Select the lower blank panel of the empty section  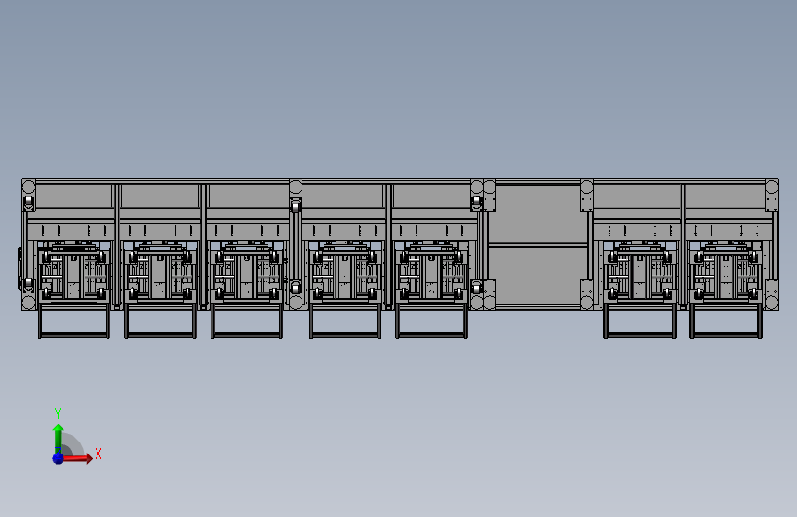coord(539,276)
